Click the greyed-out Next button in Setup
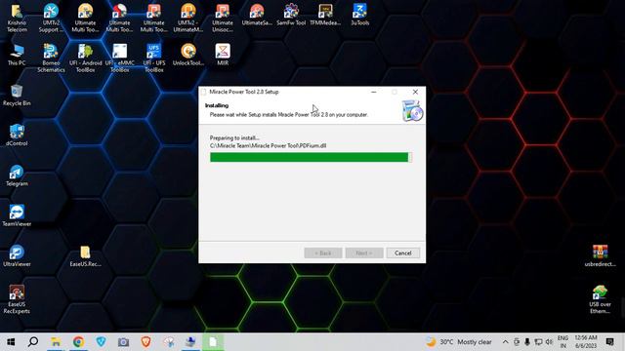The image size is (625, 351). 364,253
